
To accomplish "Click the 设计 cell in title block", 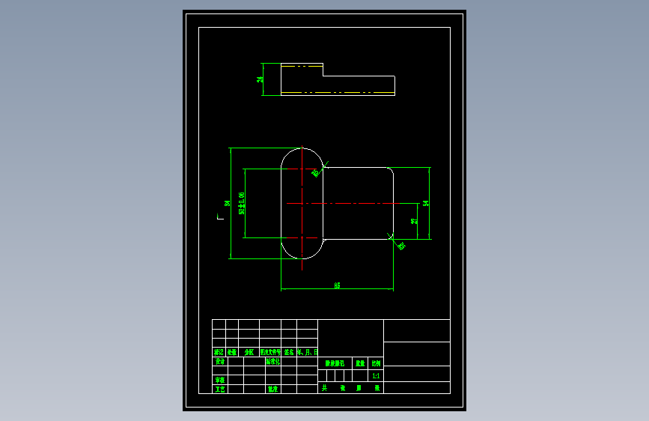I will pyautogui.click(x=220, y=361).
